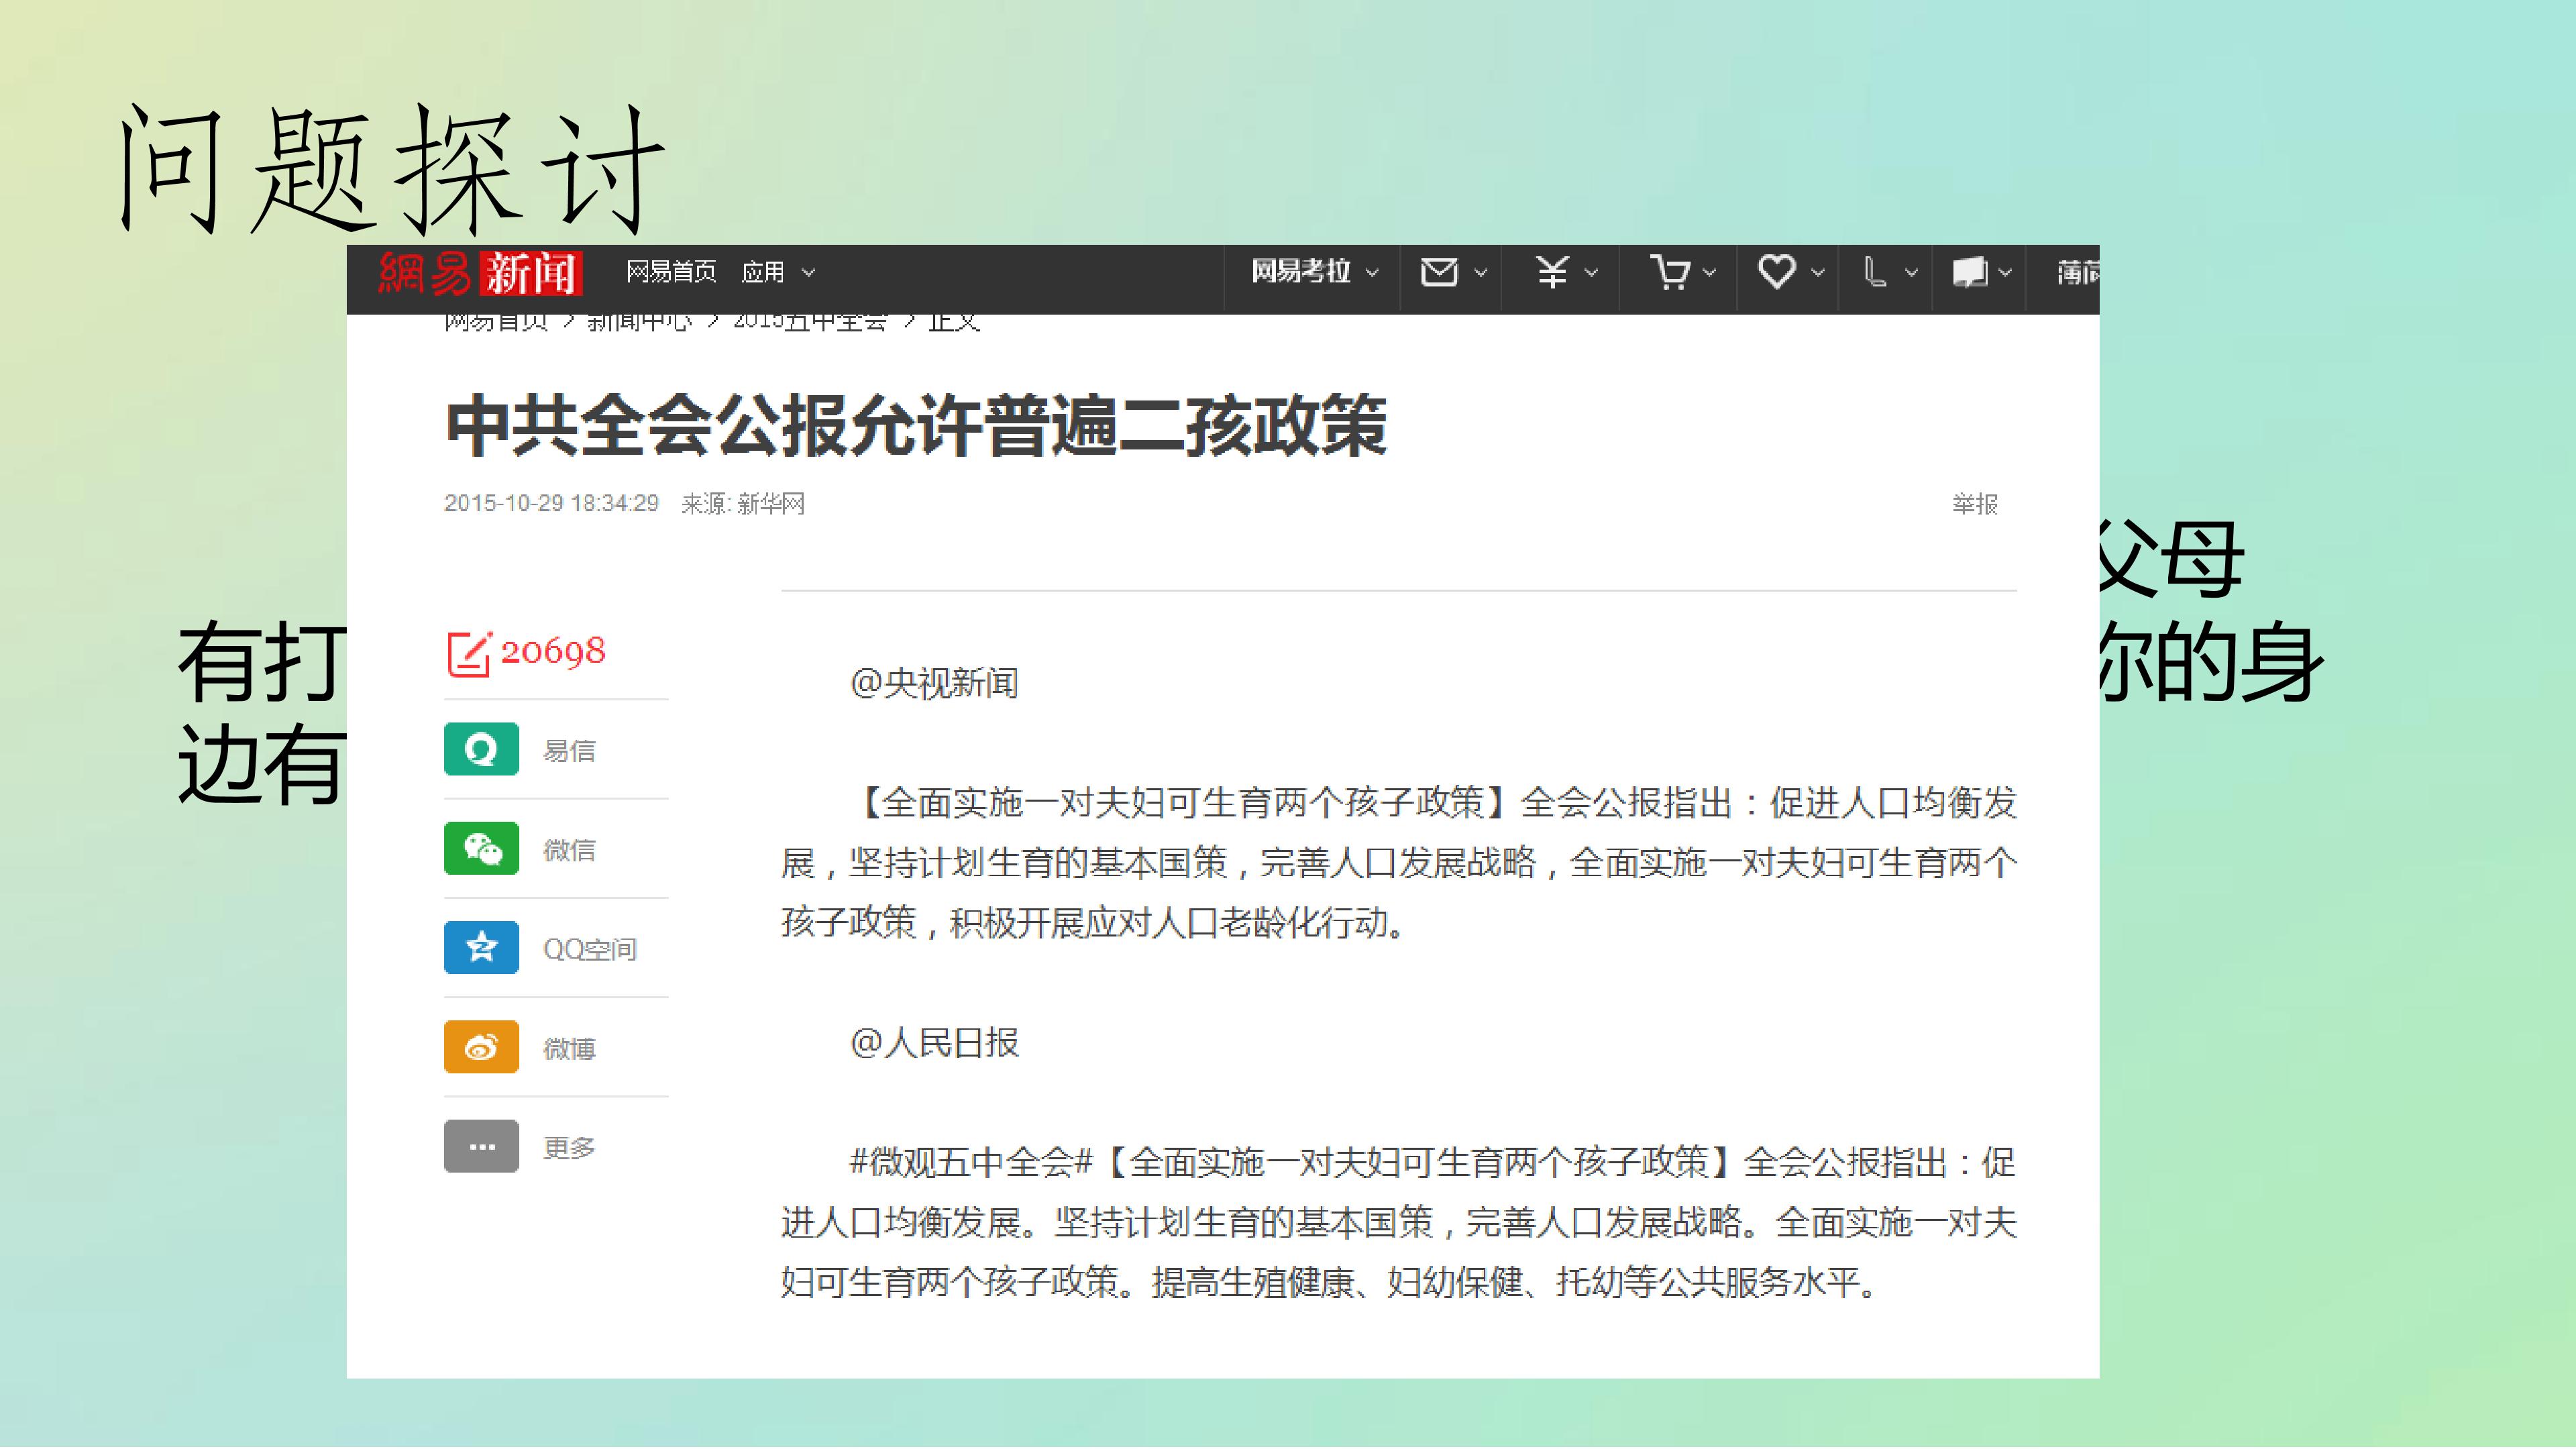Click the heart icon in top bar

pyautogui.click(x=1777, y=272)
